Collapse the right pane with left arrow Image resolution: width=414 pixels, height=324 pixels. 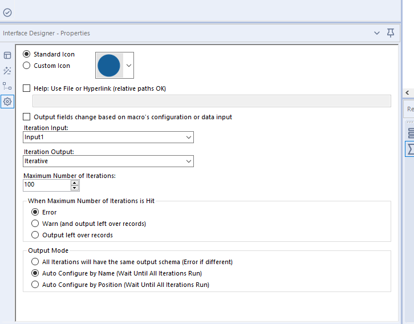[408, 92]
